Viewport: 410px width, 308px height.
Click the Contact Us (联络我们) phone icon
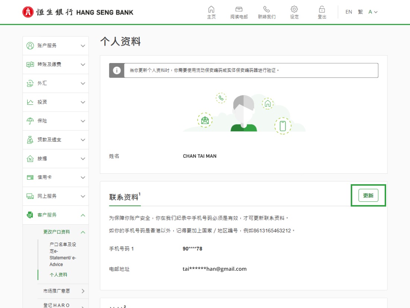[266, 9]
